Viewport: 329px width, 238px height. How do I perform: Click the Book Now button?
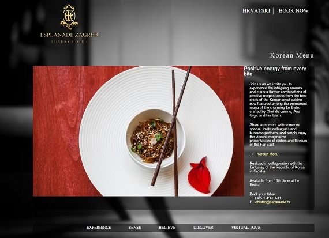tap(294, 11)
